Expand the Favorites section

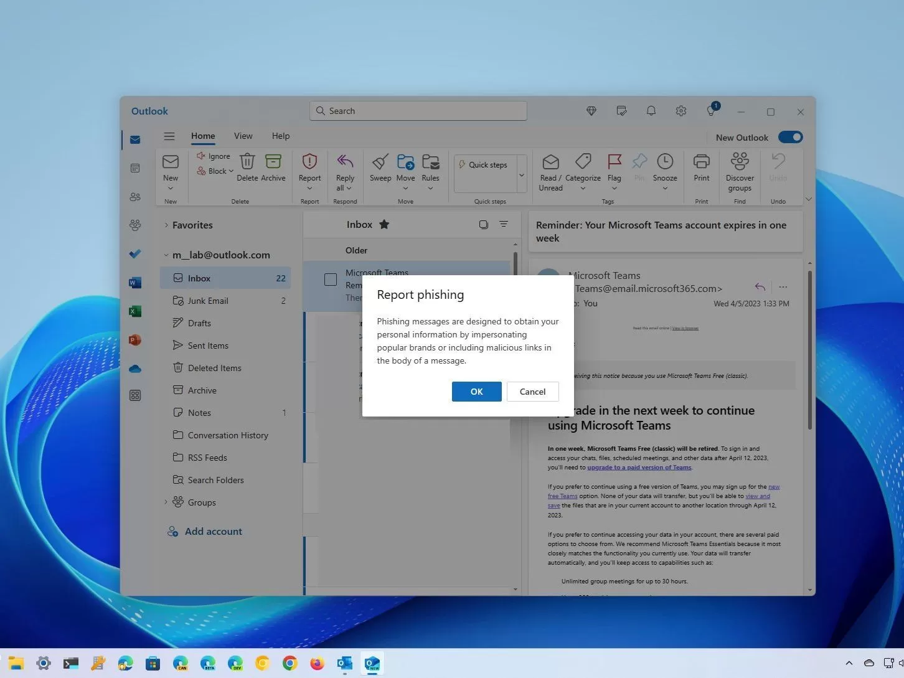point(166,225)
